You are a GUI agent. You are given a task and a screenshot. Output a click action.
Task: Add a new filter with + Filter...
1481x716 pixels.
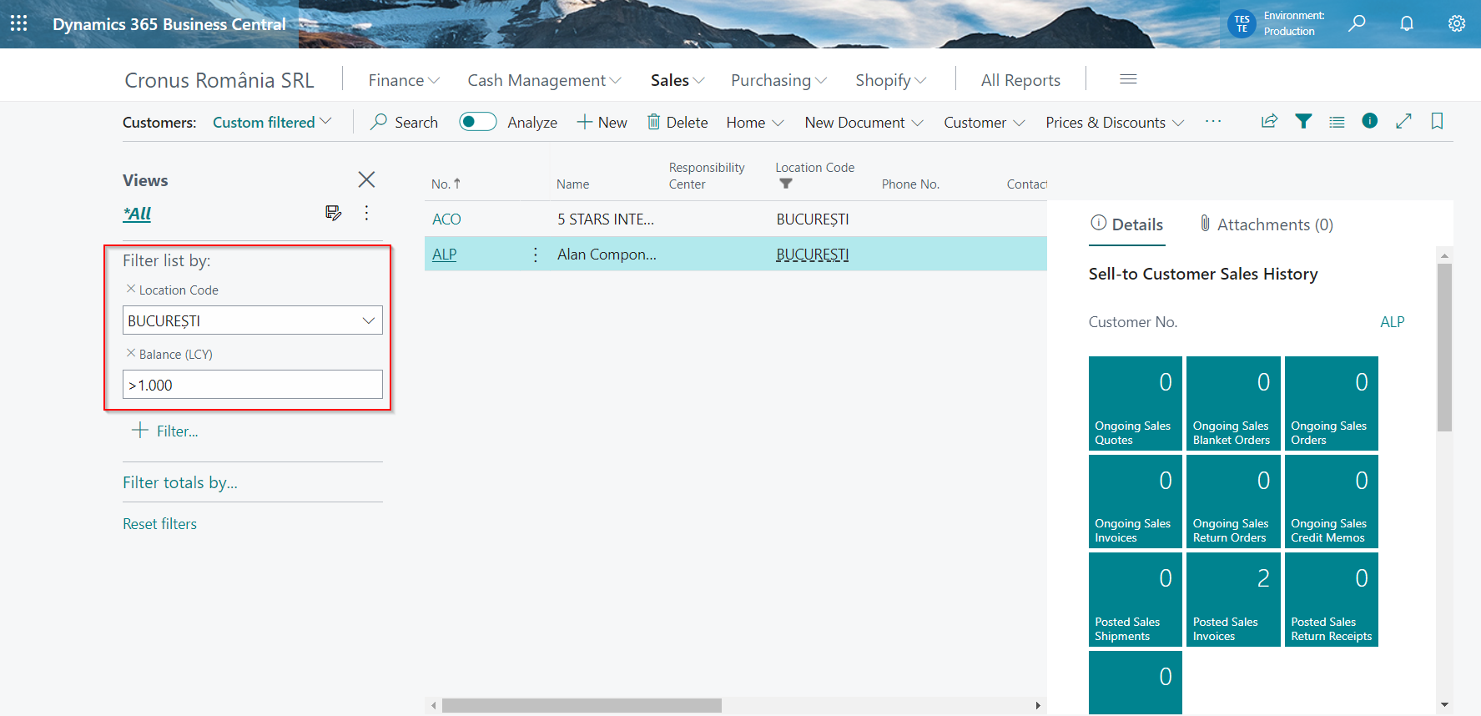pos(165,431)
